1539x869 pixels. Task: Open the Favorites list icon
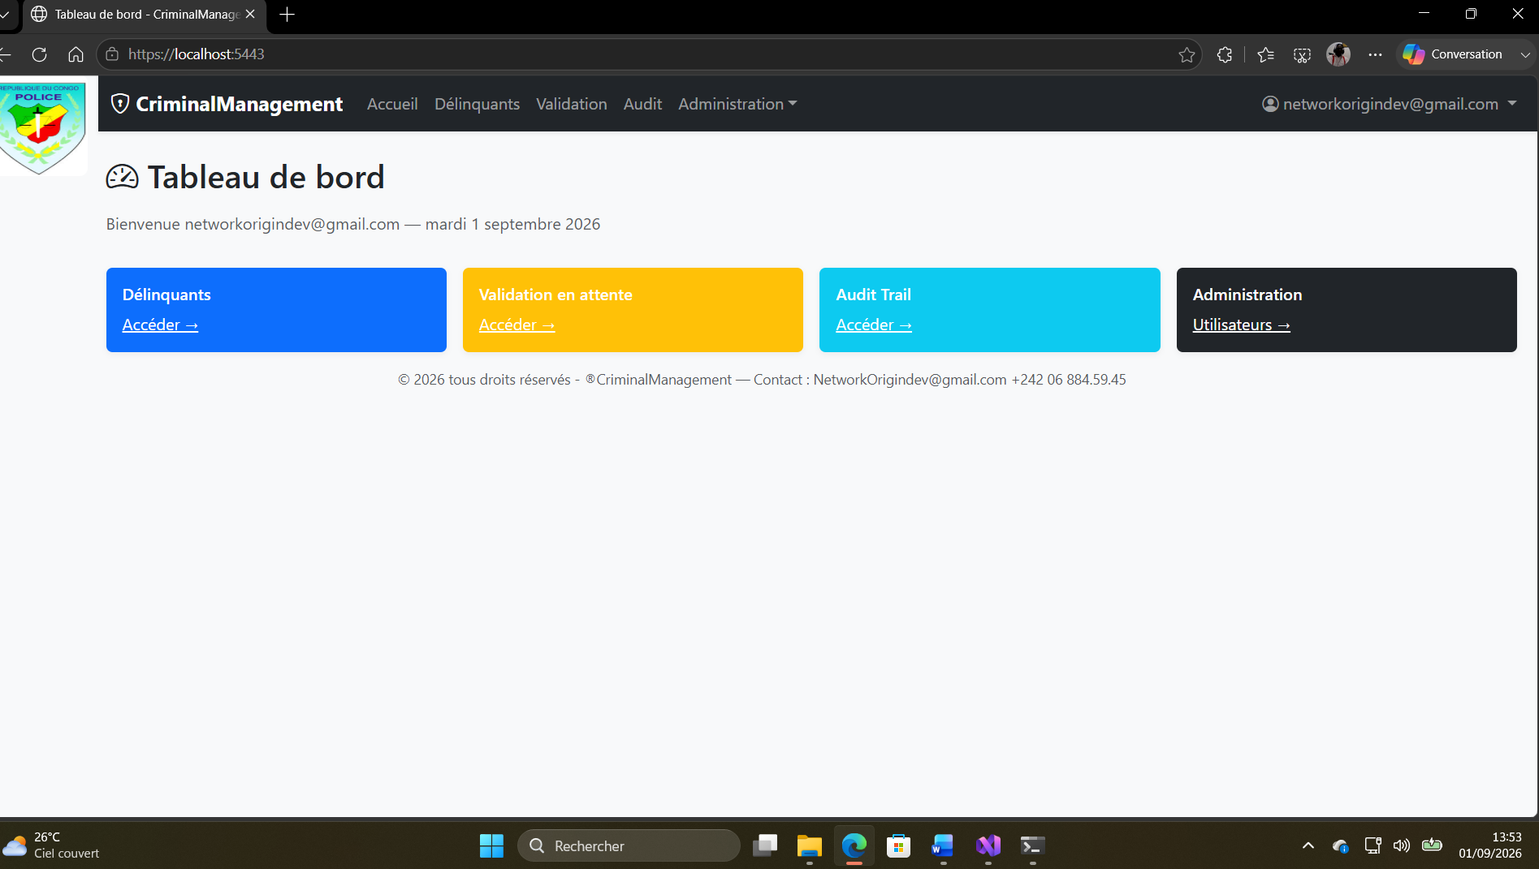coord(1265,54)
